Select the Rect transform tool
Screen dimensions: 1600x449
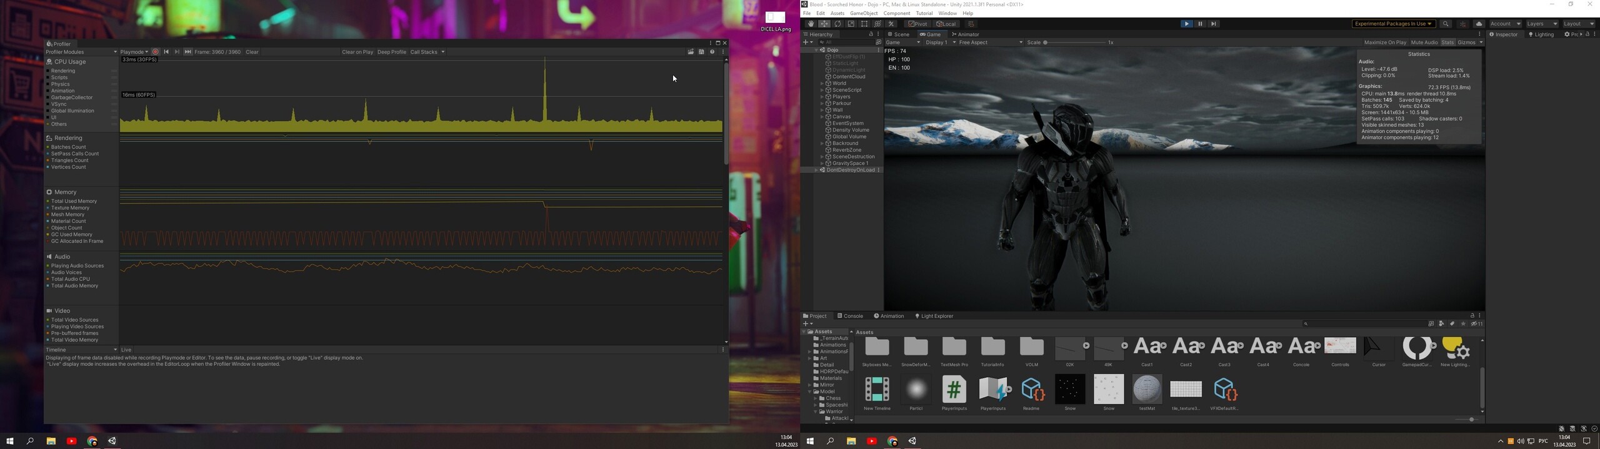coord(864,24)
